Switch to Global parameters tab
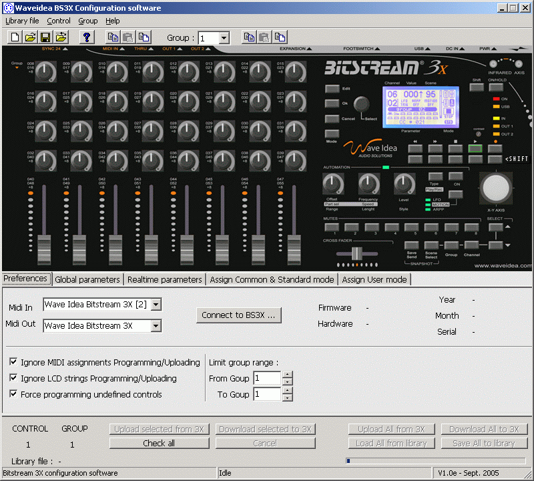534x481 pixels. click(x=87, y=279)
